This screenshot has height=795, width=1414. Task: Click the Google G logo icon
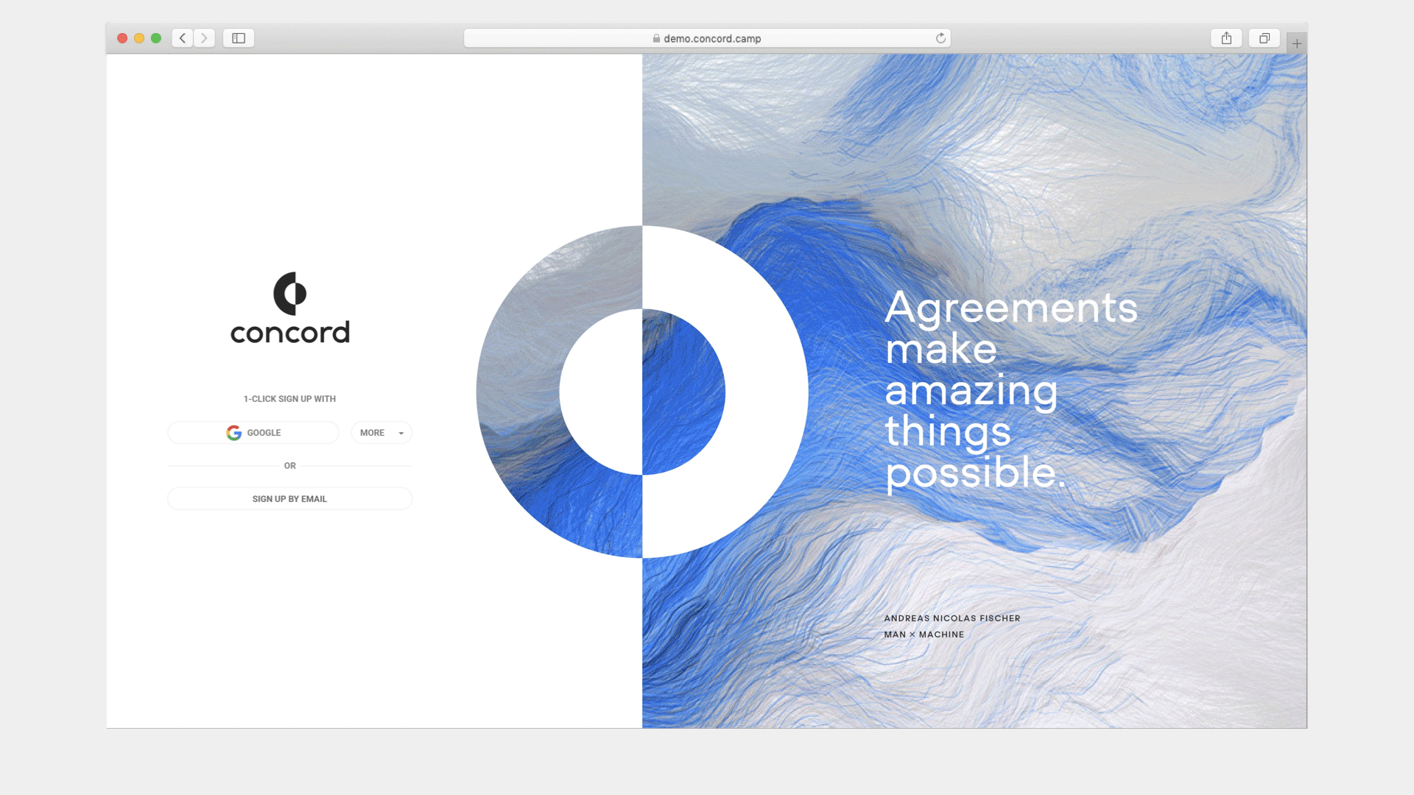pos(233,433)
